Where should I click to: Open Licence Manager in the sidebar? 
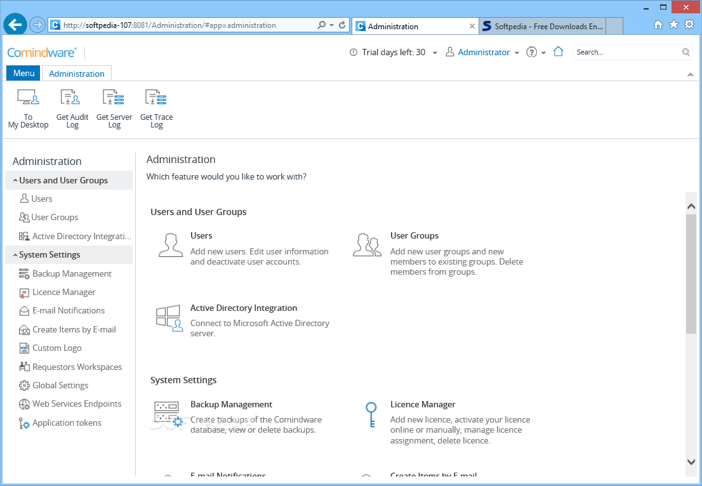(57, 292)
